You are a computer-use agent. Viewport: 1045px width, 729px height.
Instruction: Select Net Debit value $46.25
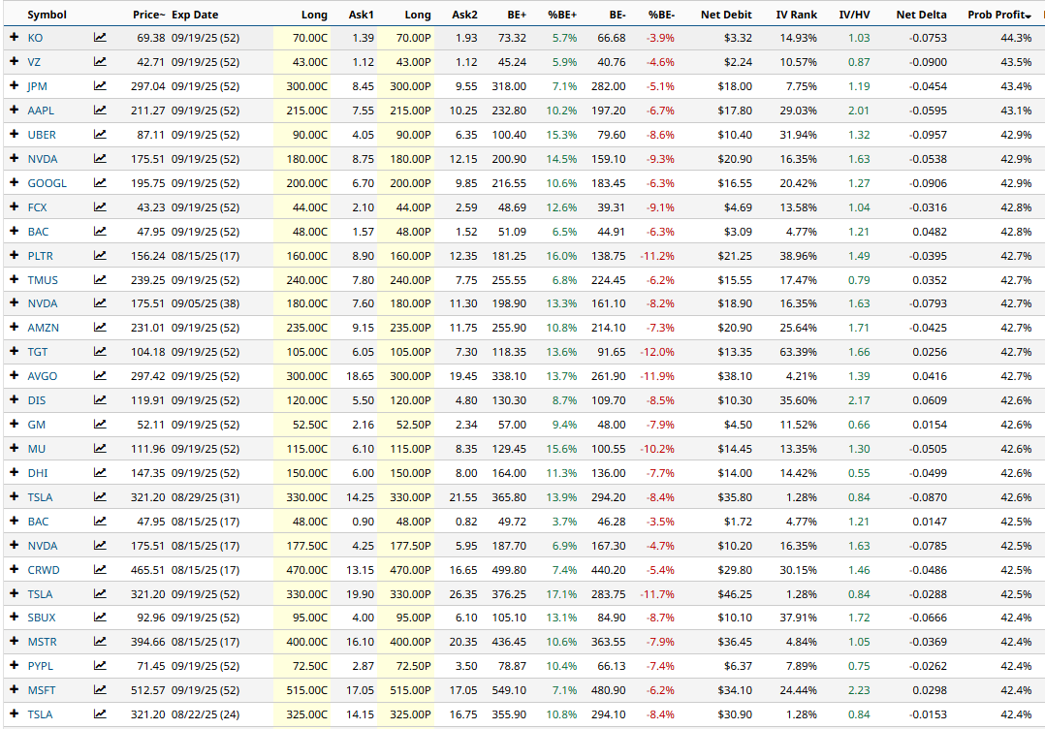tap(735, 594)
